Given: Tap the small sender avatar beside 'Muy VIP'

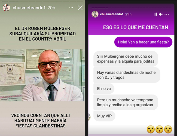Looking at the screenshot, I should 89,117.
